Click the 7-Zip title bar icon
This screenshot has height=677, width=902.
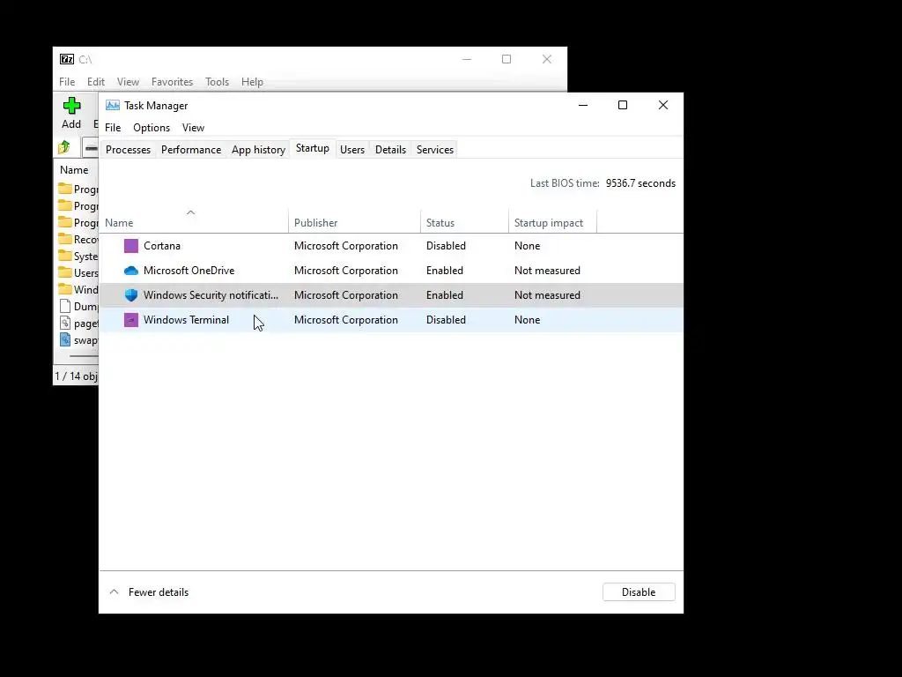(67, 59)
